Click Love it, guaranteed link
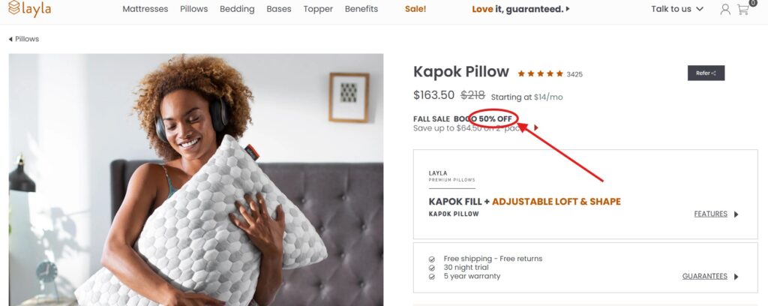 [x=520, y=9]
